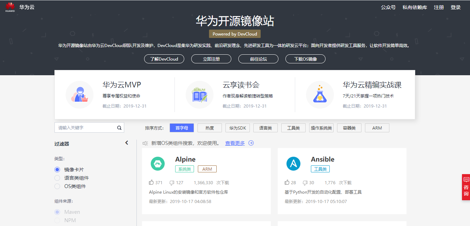The image size is (470, 226).
Task: Open the 公众号 header link
Action: (388, 7)
